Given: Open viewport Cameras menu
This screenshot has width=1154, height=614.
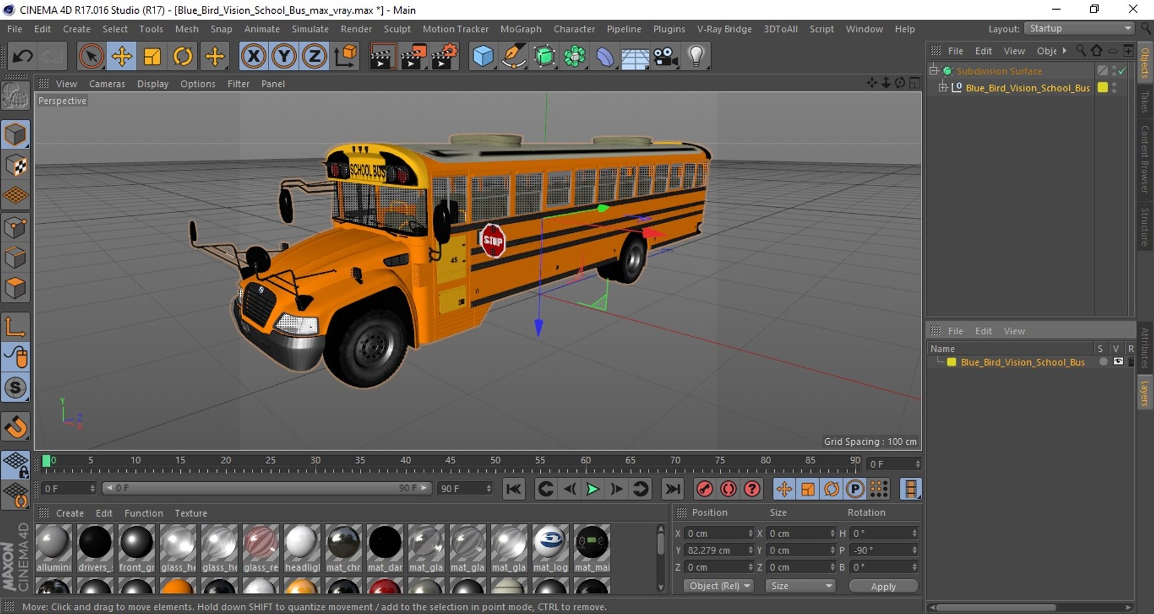Looking at the screenshot, I should point(107,84).
